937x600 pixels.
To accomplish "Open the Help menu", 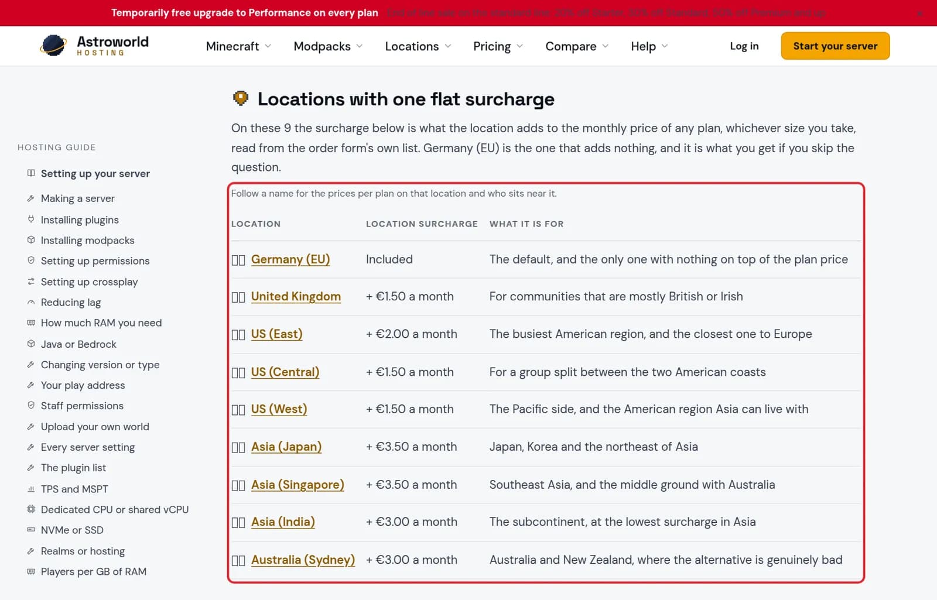I will click(649, 46).
